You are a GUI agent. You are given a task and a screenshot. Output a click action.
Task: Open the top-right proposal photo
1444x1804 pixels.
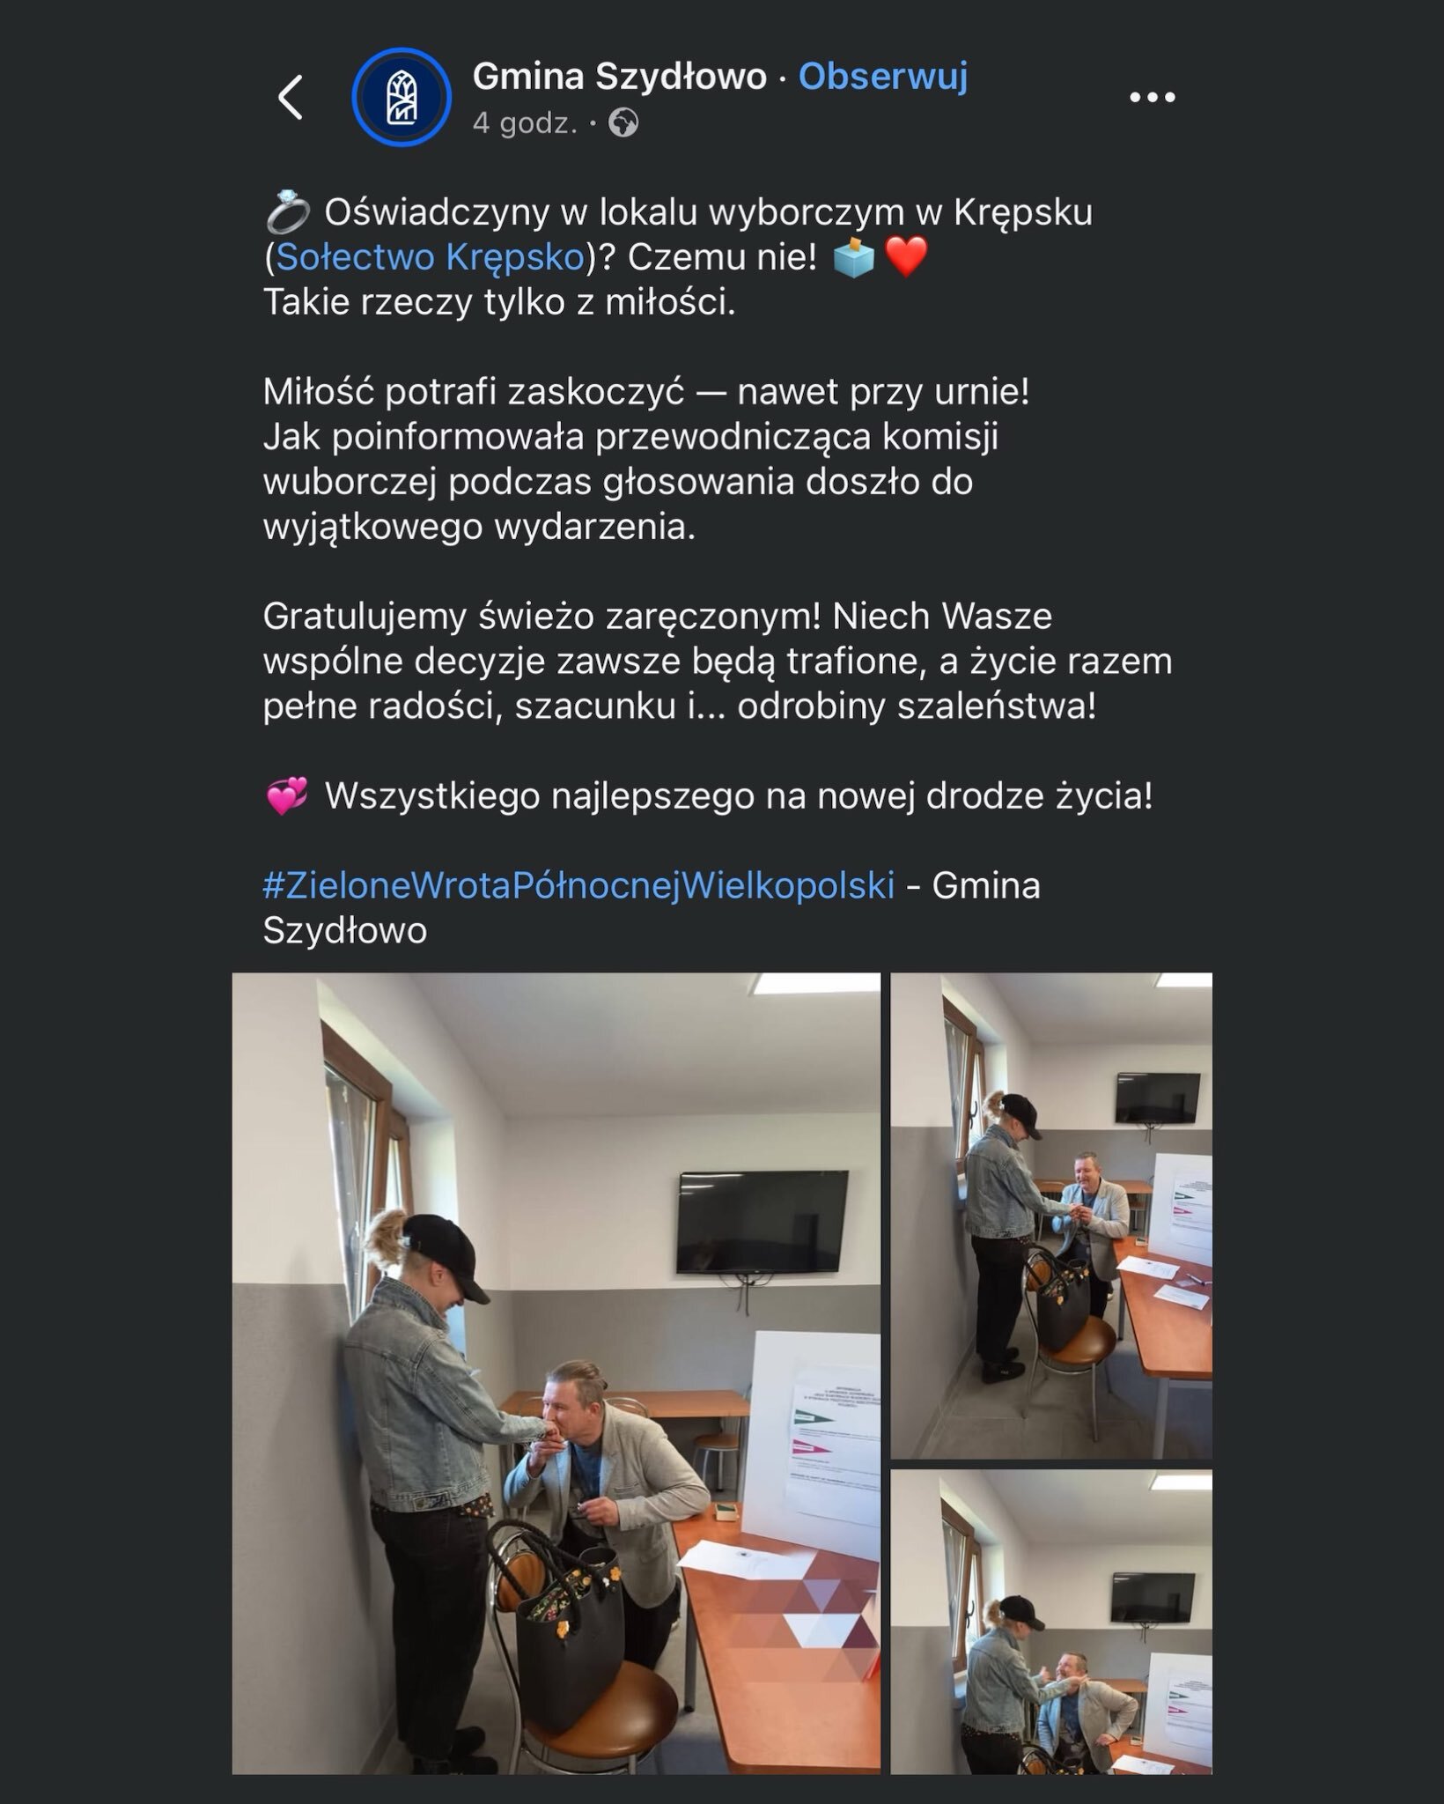tap(1051, 1216)
